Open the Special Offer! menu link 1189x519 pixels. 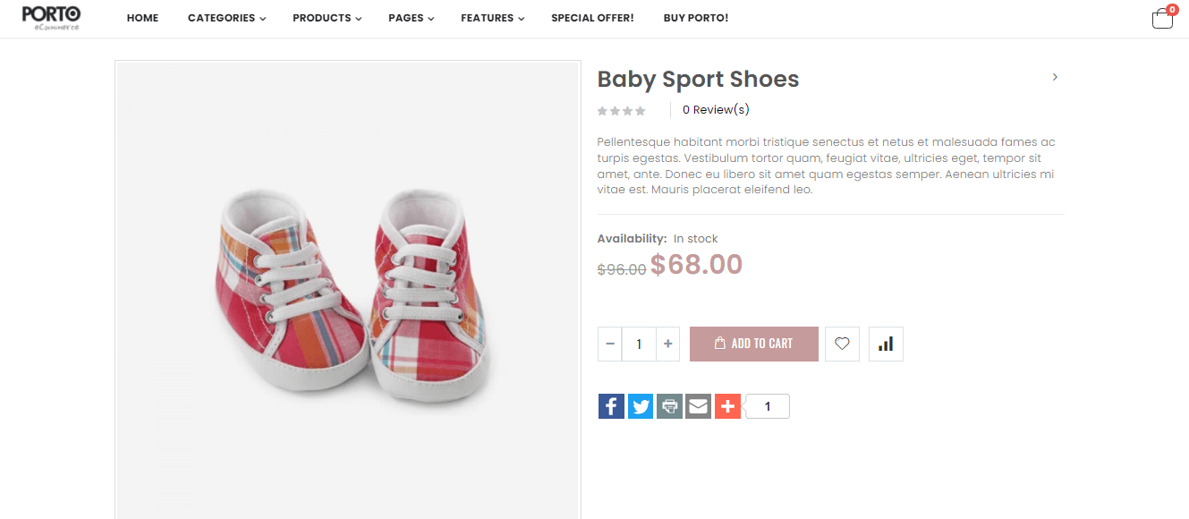(x=592, y=18)
